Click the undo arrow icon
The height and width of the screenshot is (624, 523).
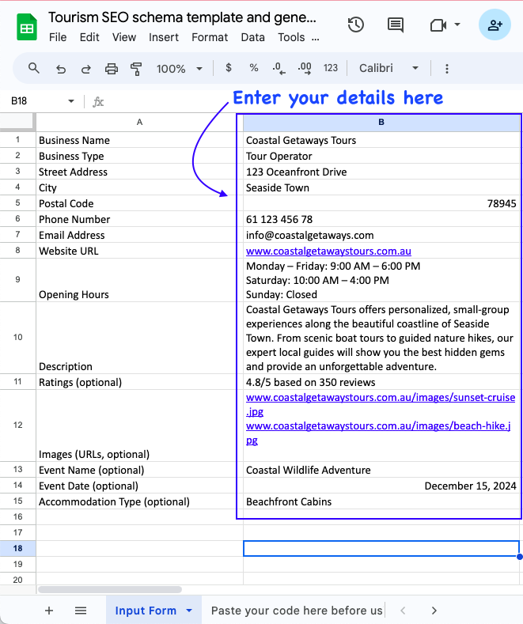pos(61,69)
